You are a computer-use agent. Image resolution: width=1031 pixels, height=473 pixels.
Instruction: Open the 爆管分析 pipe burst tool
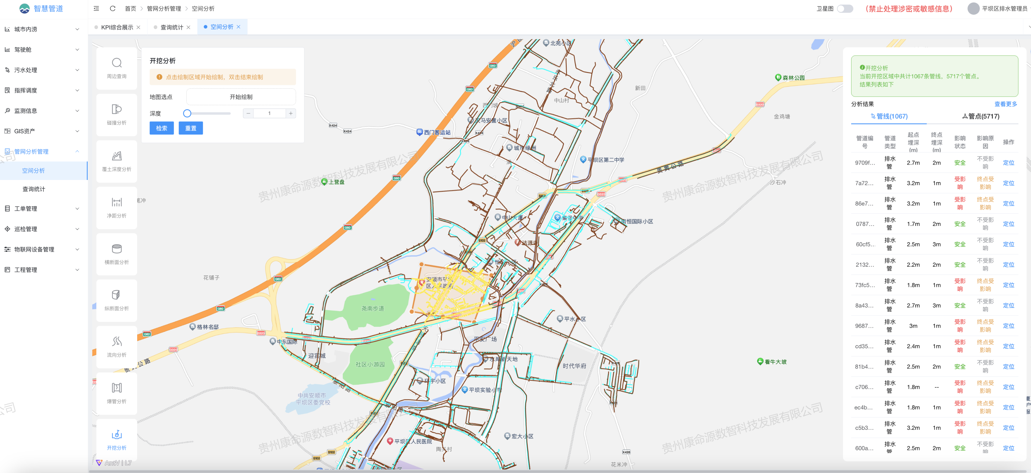pyautogui.click(x=117, y=393)
